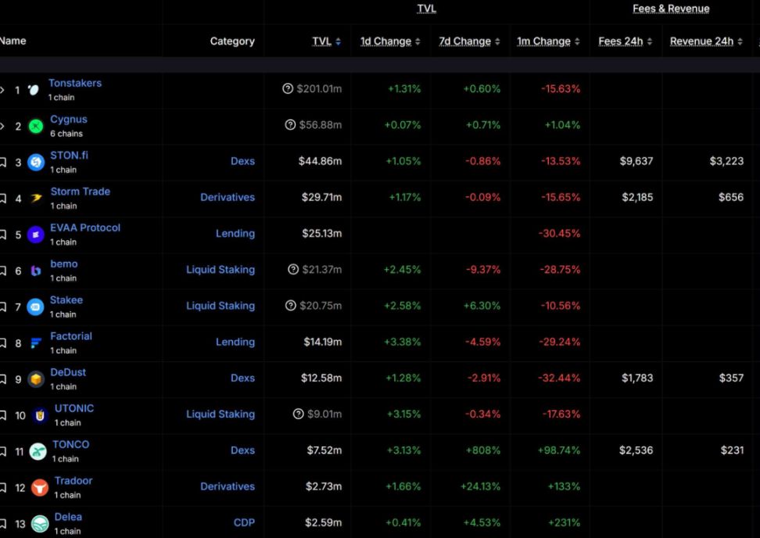Sort by the Fees 24h column

pos(625,41)
